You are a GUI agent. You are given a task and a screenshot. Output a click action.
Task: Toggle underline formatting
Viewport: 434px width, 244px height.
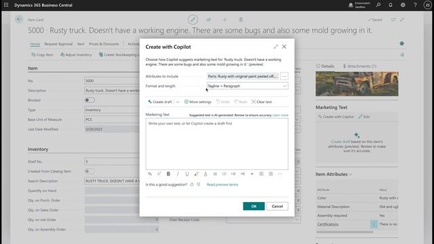click(187, 174)
